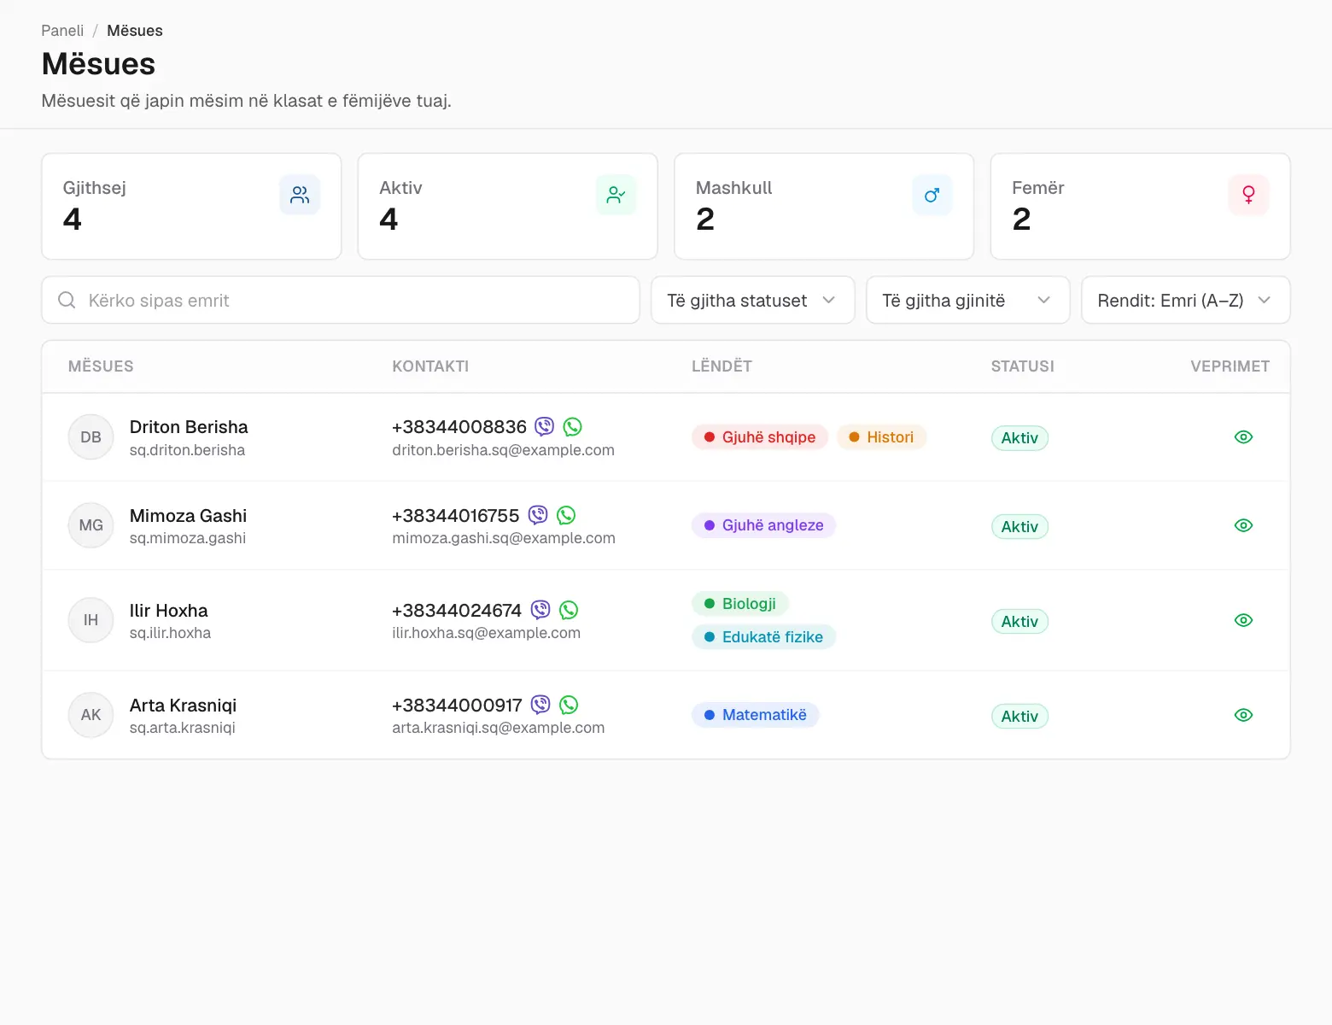Viewport: 1332px width, 1025px height.
Task: Open WhatsApp for Arta Krasniqi's number
Action: pyautogui.click(x=569, y=705)
